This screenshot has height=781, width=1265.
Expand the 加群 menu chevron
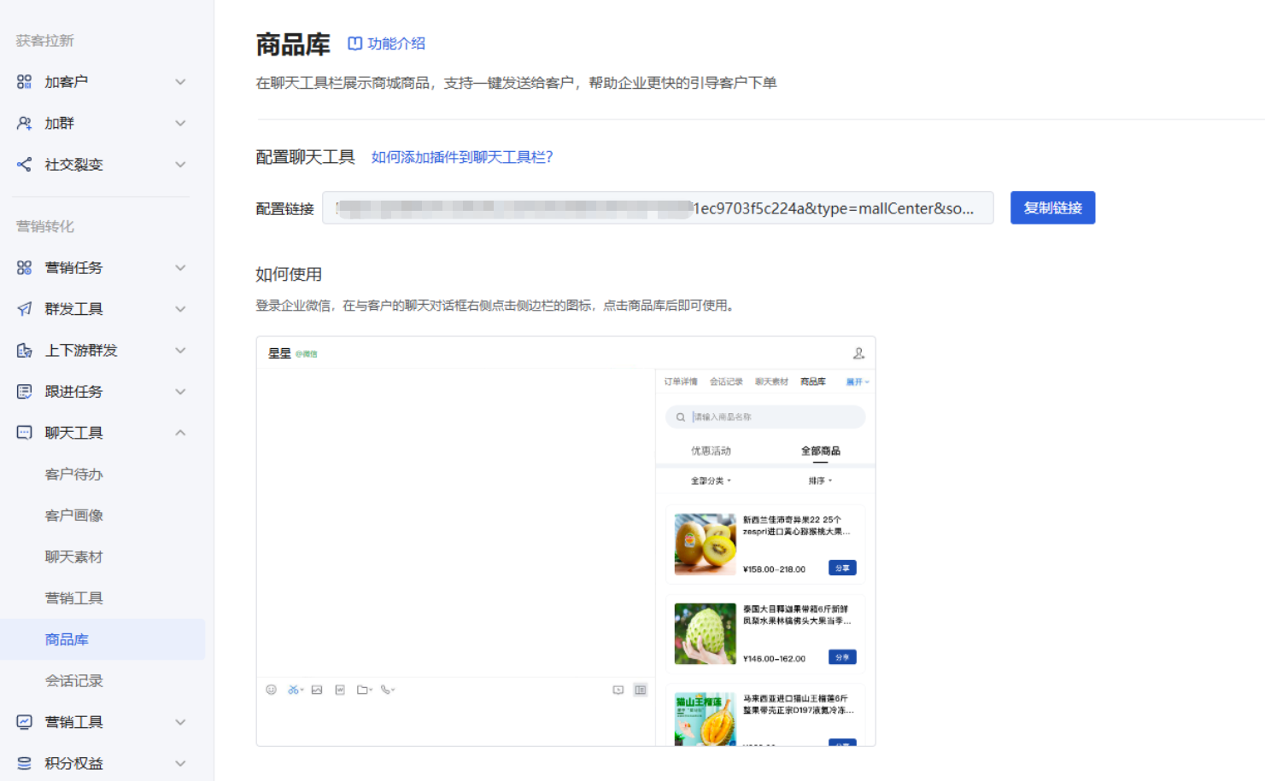pos(180,123)
